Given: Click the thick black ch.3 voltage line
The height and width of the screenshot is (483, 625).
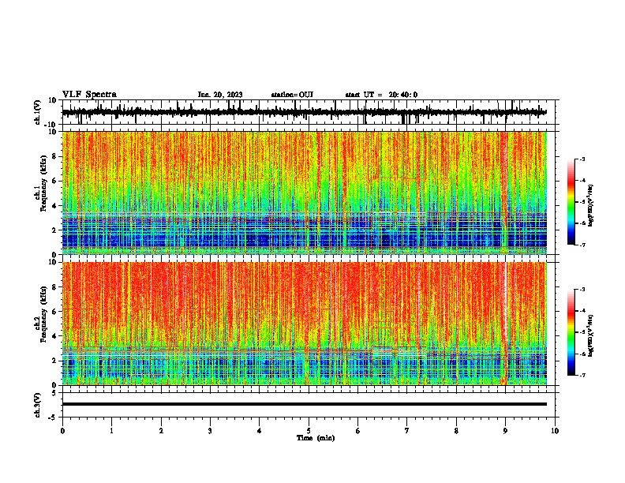Looking at the screenshot, I should (304, 404).
